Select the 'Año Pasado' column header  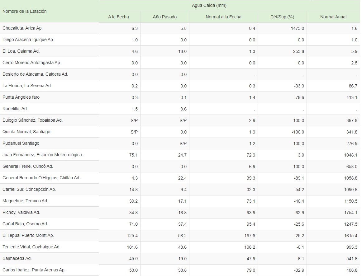click(164, 17)
